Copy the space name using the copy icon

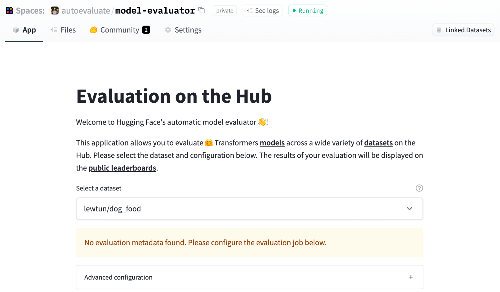click(x=201, y=11)
